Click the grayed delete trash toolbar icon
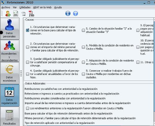The height and width of the screenshot is (126, 155). pyautogui.click(x=24, y=14)
